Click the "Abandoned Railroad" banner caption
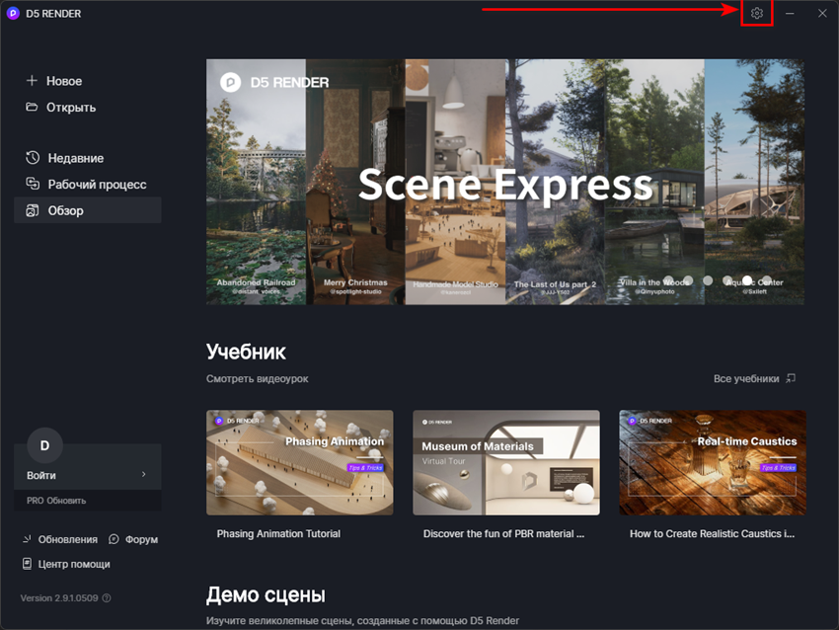 point(256,282)
